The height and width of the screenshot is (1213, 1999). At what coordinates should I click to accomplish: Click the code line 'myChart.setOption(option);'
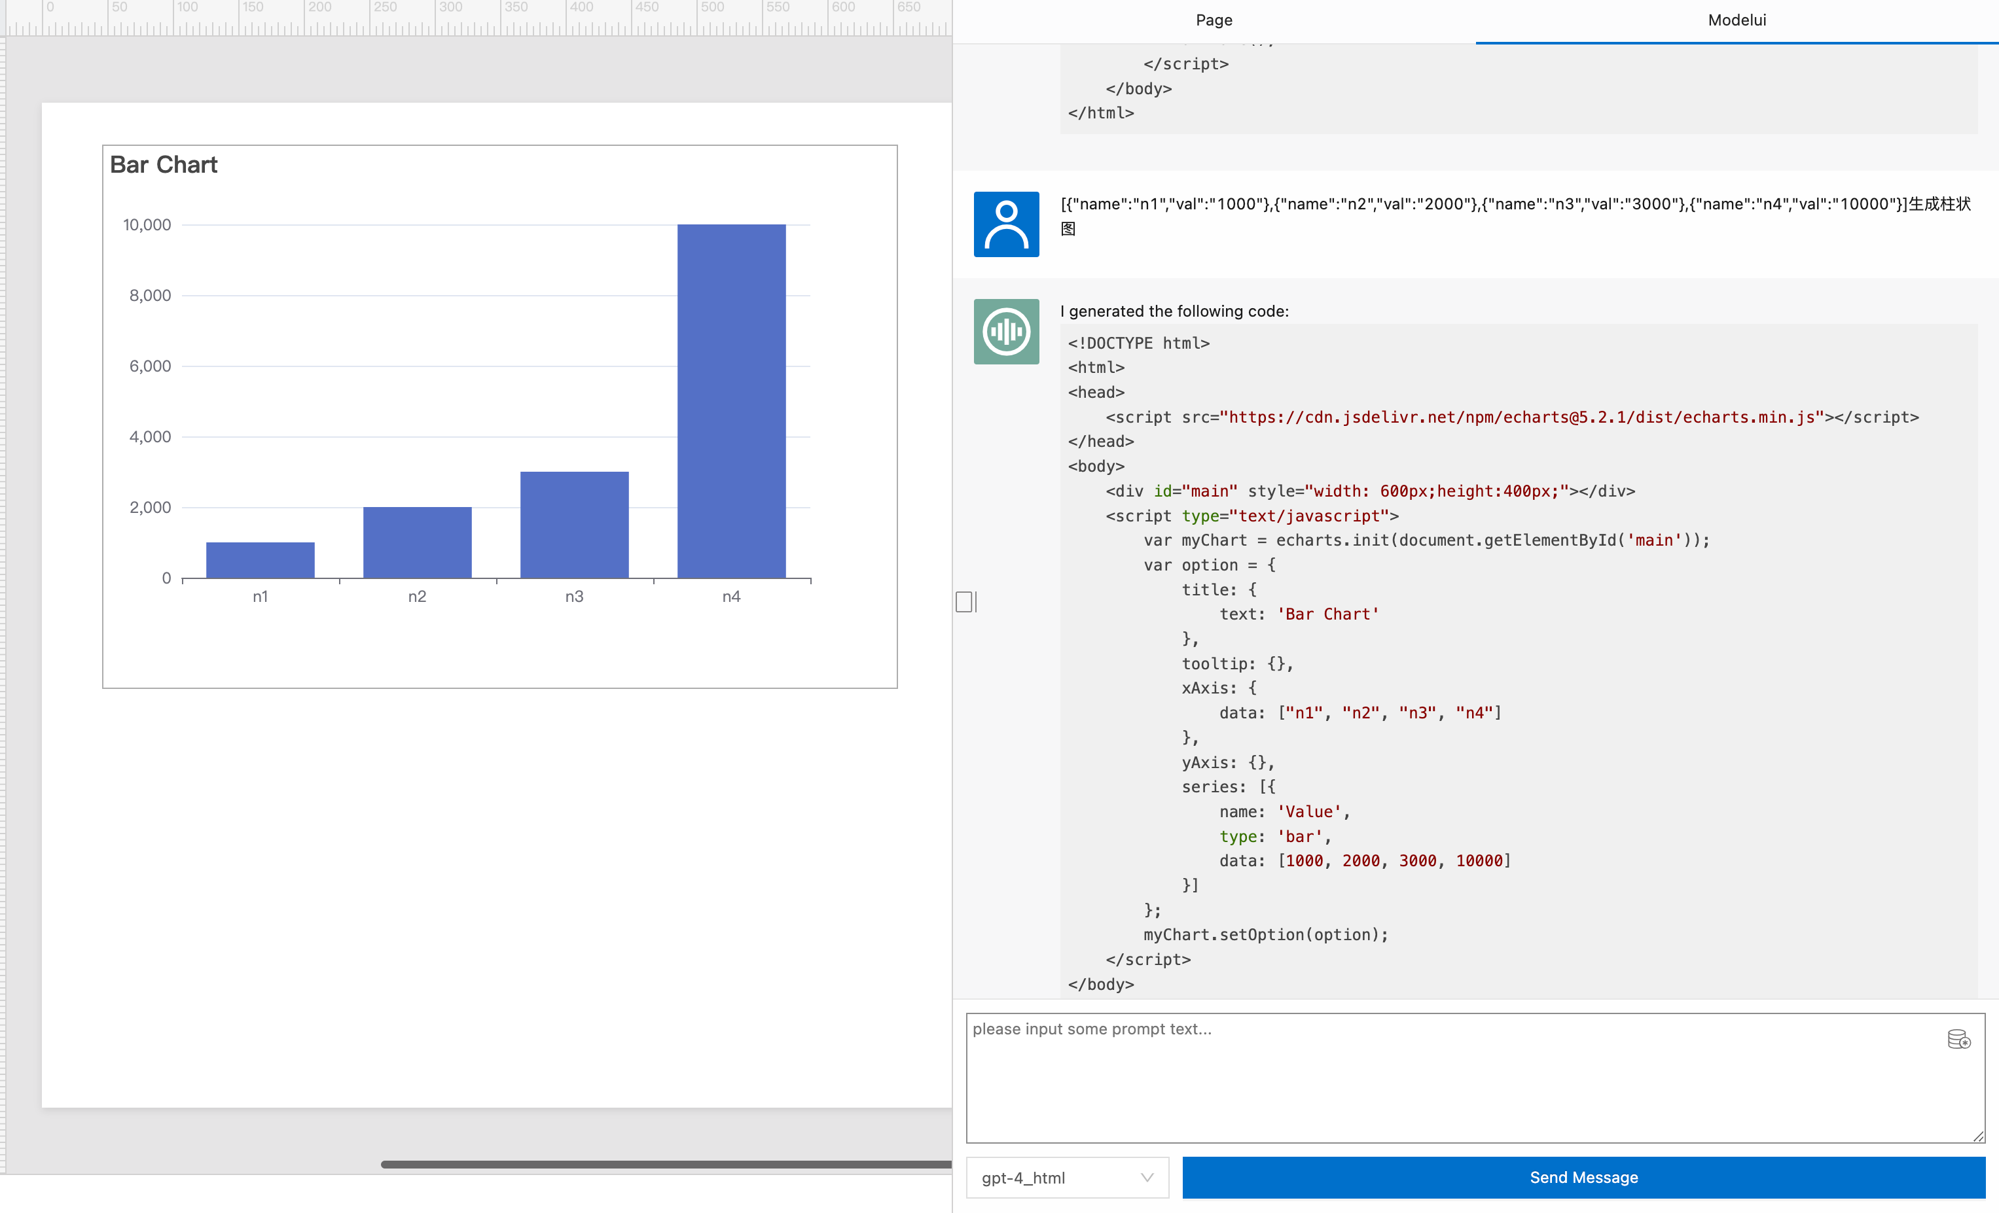coord(1266,934)
